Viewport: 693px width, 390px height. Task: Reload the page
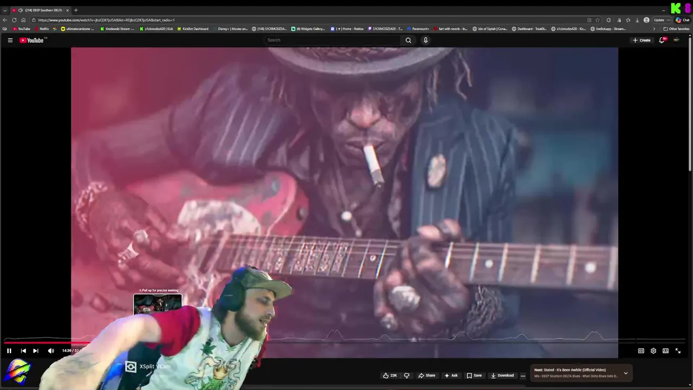coord(14,20)
